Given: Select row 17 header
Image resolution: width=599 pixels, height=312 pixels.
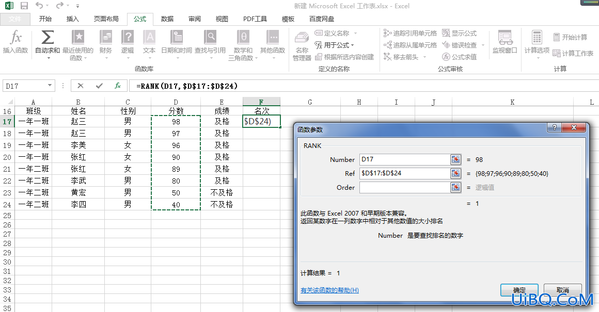Looking at the screenshot, I should click(x=7, y=121).
